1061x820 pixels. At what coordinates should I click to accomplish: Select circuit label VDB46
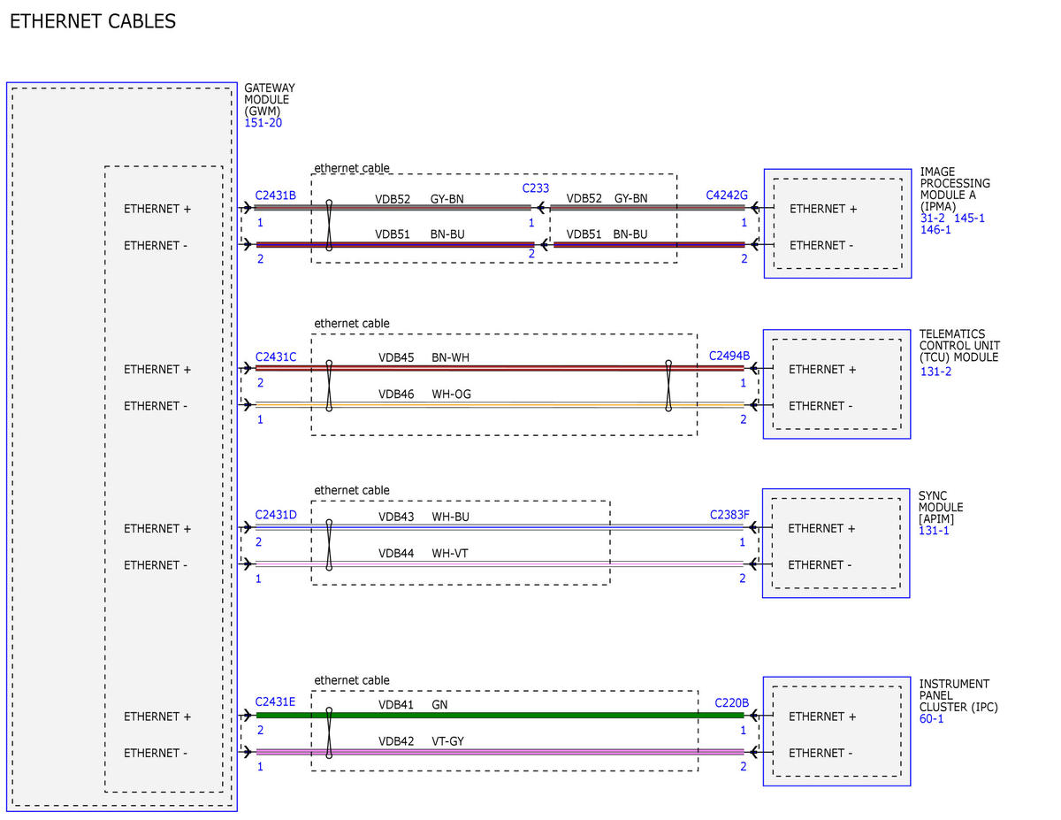click(x=396, y=395)
